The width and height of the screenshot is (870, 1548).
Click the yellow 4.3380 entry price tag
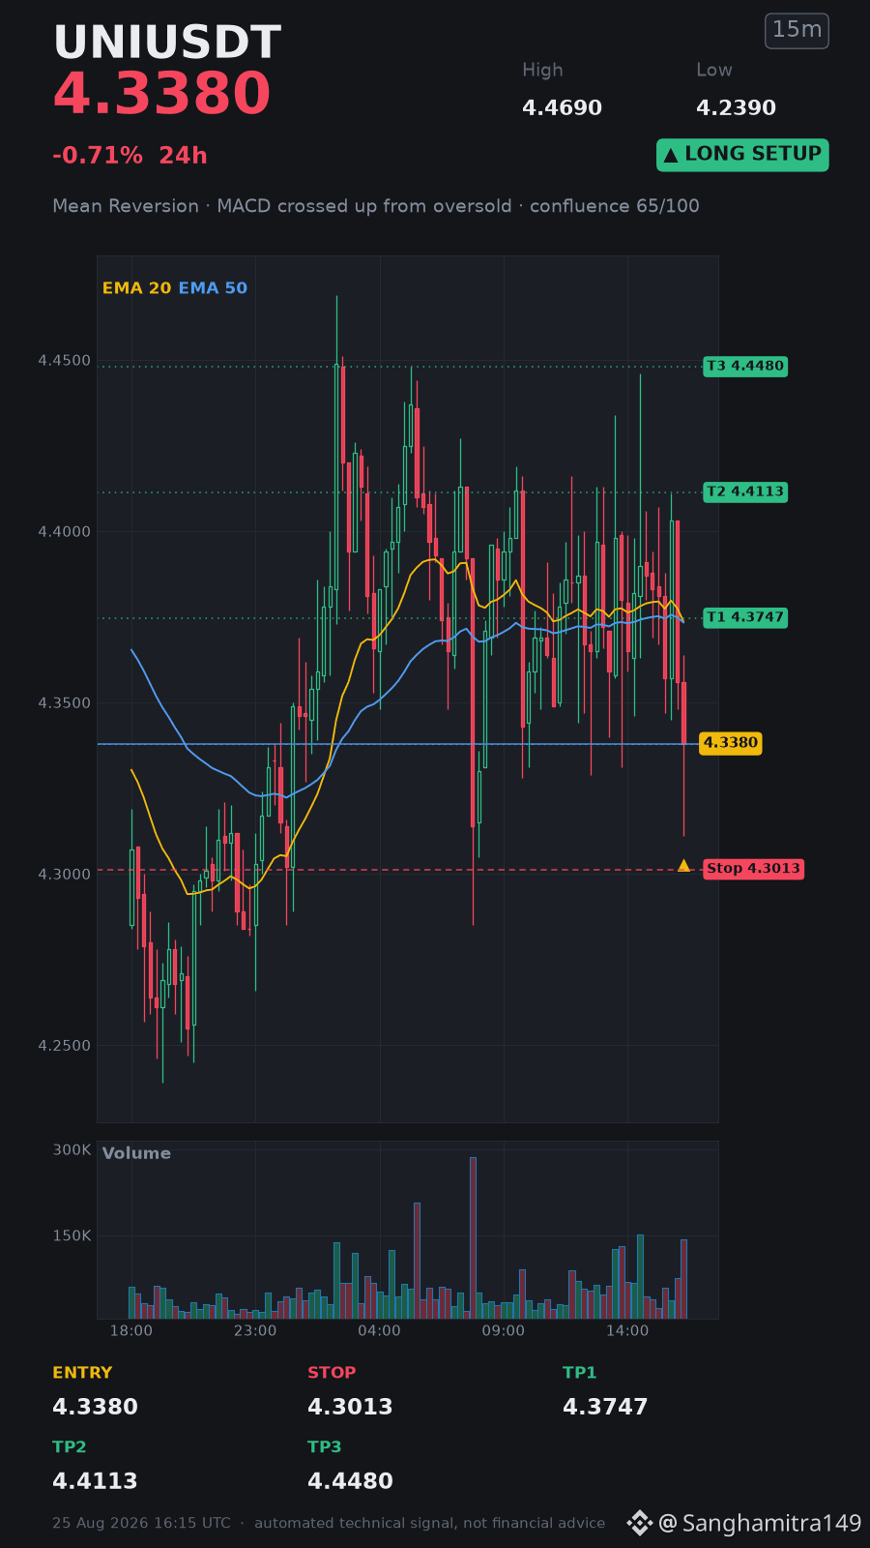tap(730, 743)
